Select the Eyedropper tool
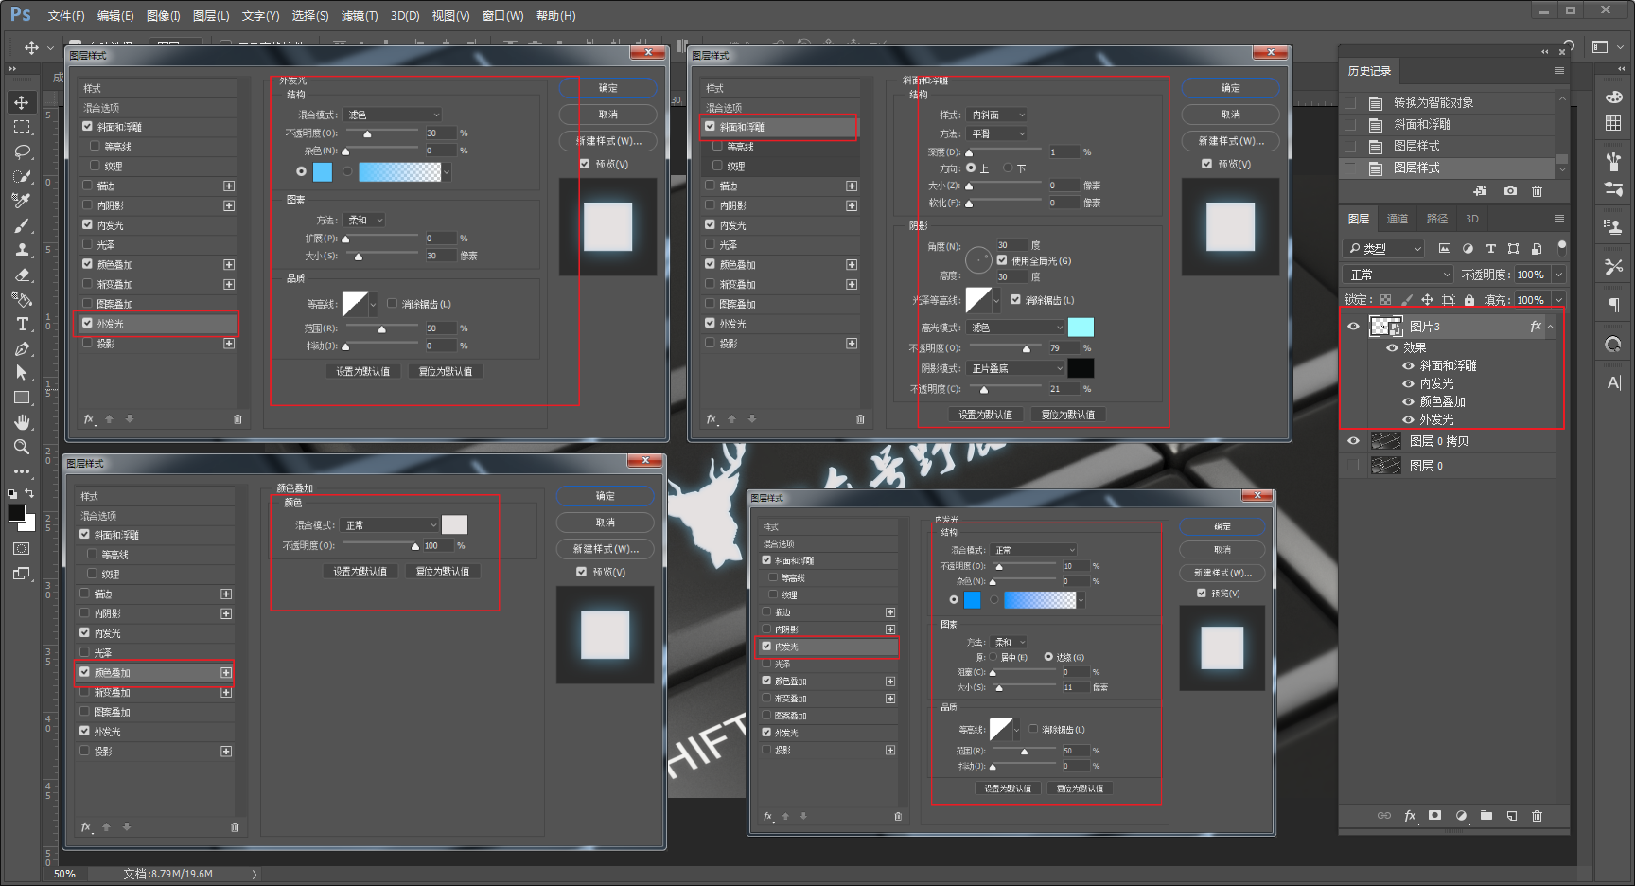This screenshot has height=886, width=1635. [x=22, y=201]
